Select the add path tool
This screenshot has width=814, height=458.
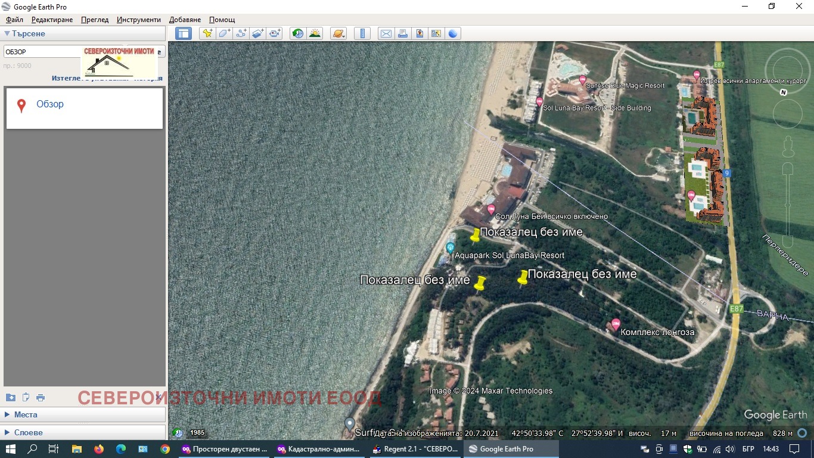241,33
